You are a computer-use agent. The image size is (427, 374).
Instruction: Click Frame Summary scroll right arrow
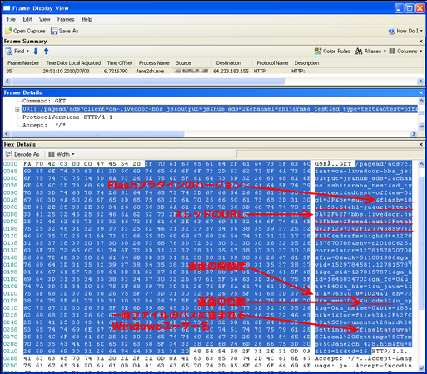[x=420, y=82]
